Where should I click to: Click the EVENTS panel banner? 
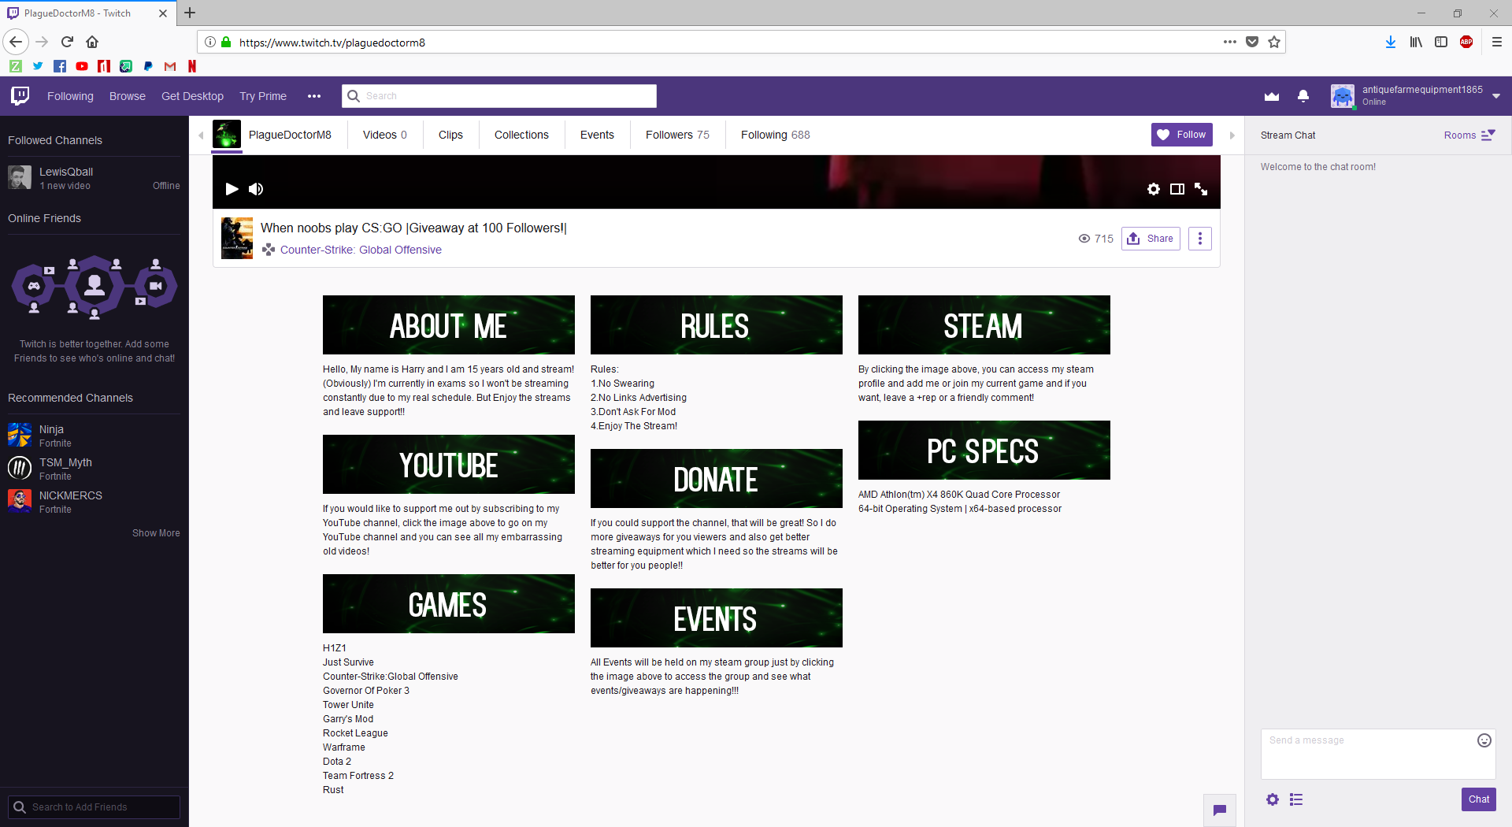717,617
